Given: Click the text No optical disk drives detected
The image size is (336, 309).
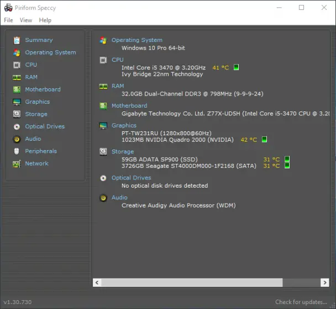Looking at the screenshot, I should (165, 185).
